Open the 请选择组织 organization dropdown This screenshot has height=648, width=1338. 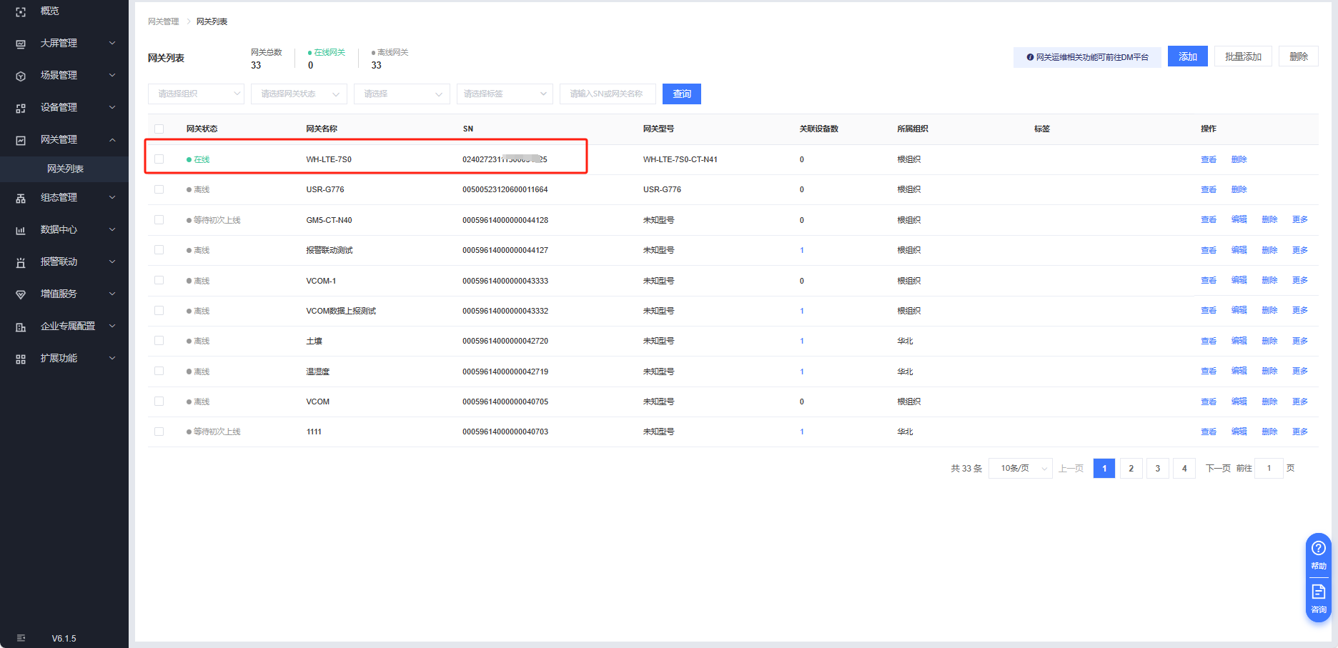click(196, 94)
